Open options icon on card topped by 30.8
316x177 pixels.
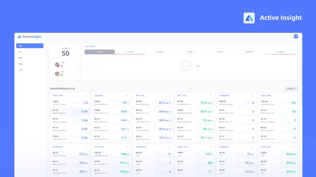pos(294,147)
